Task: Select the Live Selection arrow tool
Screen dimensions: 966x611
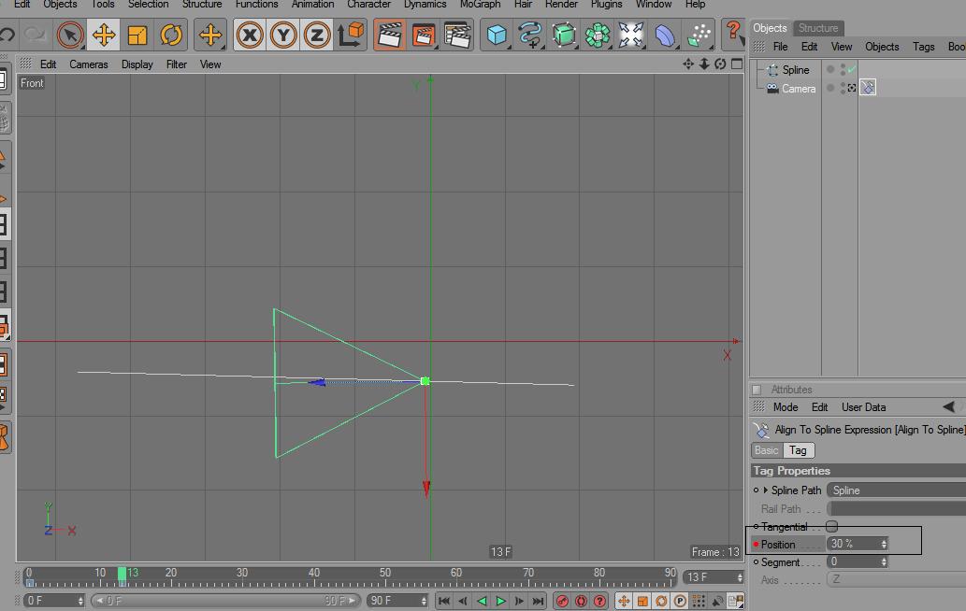Action: tap(70, 36)
